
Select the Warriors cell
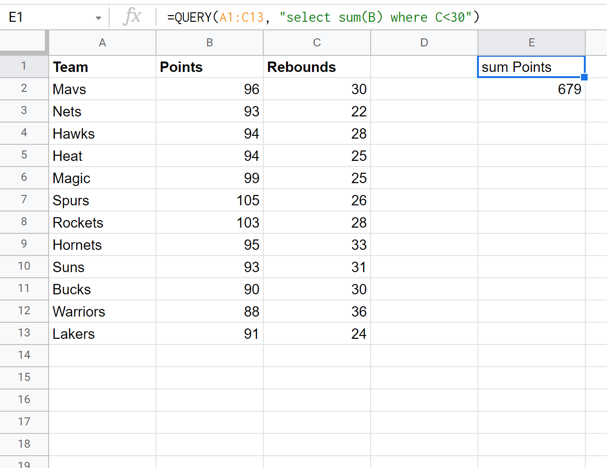click(x=102, y=311)
